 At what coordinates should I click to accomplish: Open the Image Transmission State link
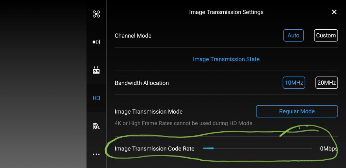point(226,59)
